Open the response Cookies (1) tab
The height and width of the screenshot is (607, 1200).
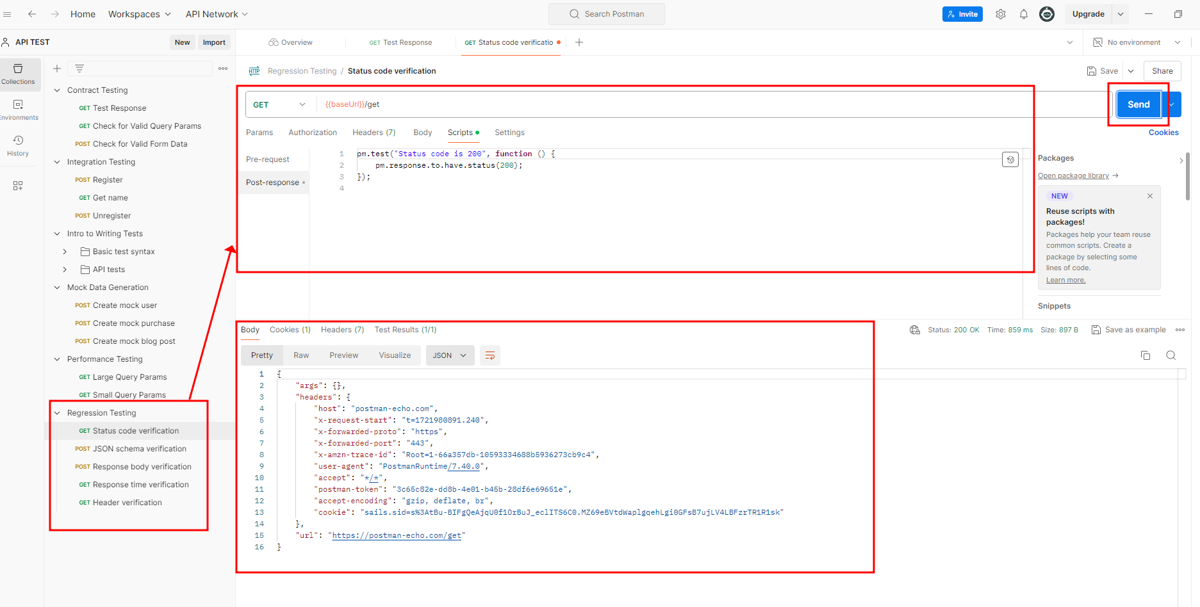pos(290,330)
